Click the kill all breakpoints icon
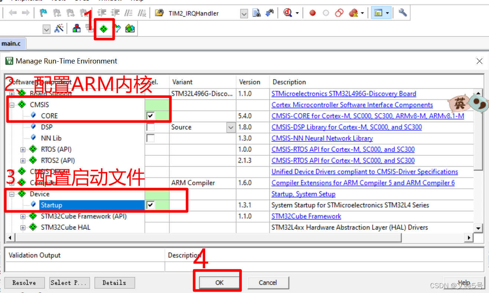This screenshot has width=489, height=293. pyautogui.click(x=353, y=13)
